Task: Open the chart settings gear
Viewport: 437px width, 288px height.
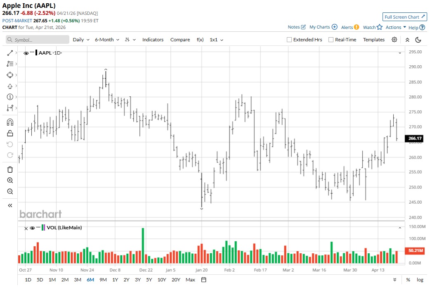Action: tap(394, 40)
